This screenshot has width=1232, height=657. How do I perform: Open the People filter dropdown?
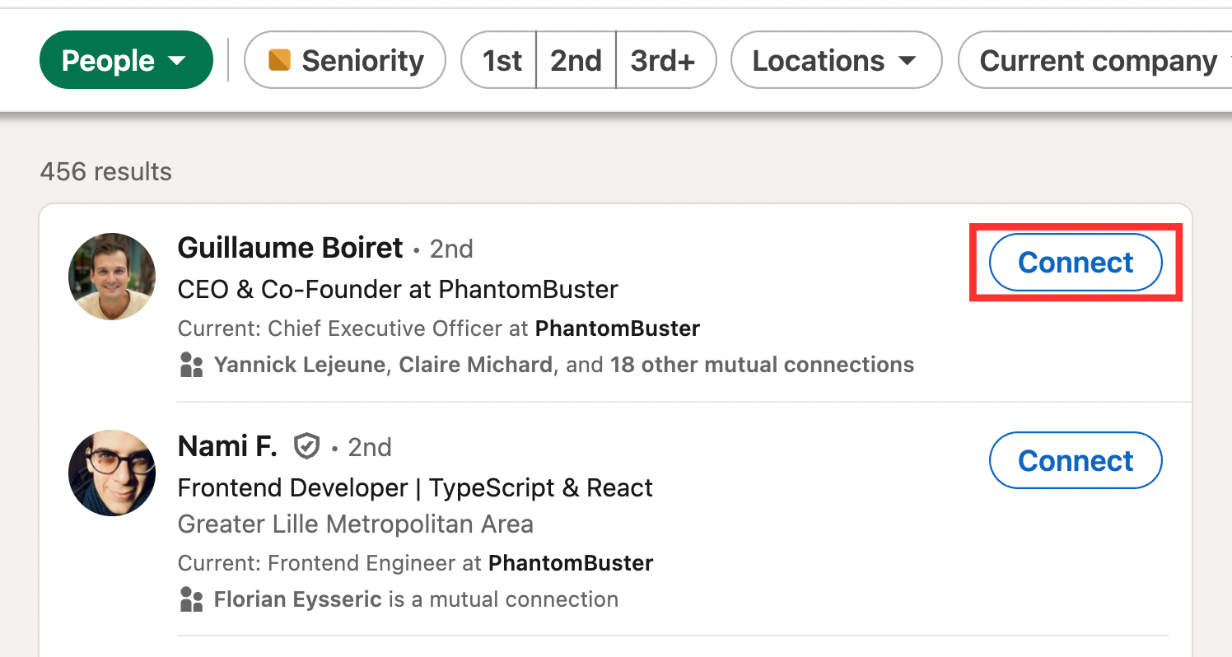point(126,60)
